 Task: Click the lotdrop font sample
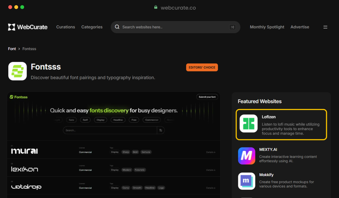tap(26, 187)
